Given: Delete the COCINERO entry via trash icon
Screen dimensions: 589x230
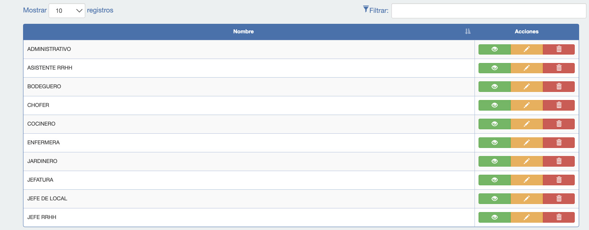Looking at the screenshot, I should [x=559, y=124].
